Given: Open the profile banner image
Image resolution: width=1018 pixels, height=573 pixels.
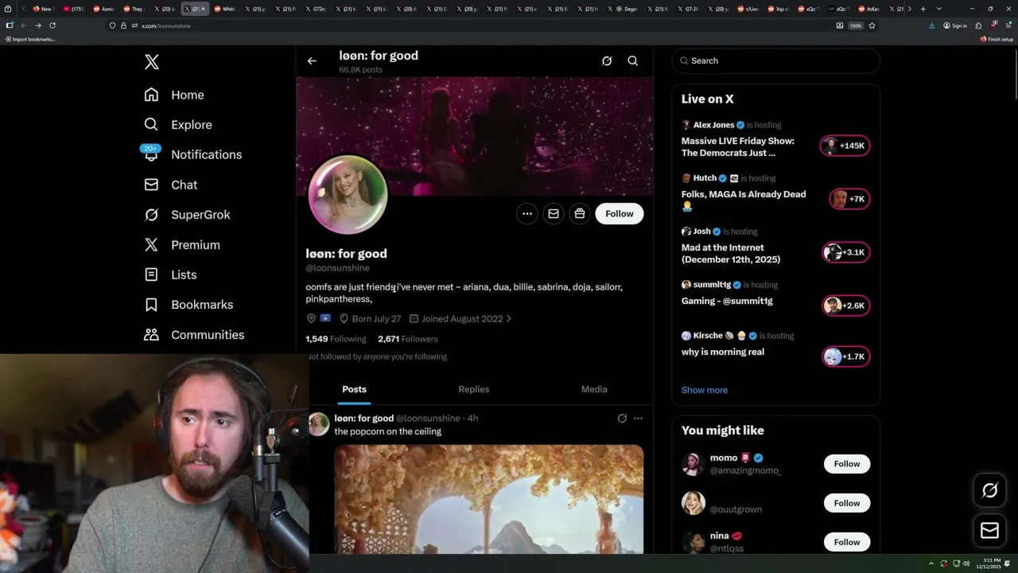Looking at the screenshot, I should [x=475, y=135].
